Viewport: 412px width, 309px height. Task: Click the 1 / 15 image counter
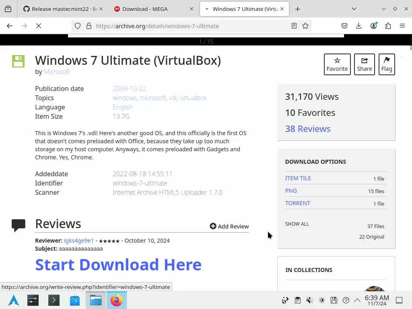click(x=206, y=41)
